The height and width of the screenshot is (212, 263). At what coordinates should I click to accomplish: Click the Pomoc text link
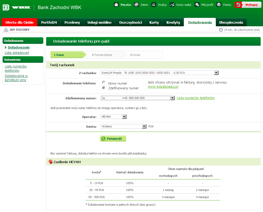(x=227, y=5)
